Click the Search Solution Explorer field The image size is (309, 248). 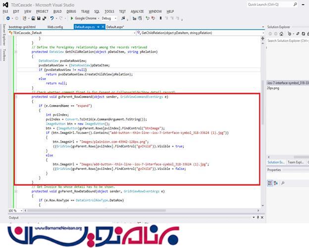click(x=287, y=41)
